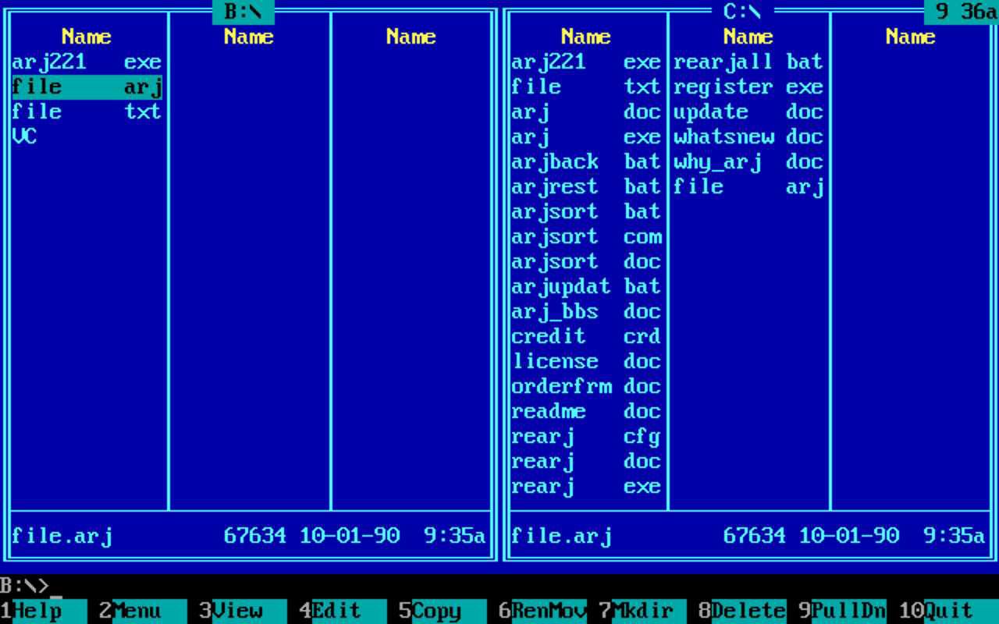Select arj_bbs doc file
The image size is (999, 624).
coord(586,311)
